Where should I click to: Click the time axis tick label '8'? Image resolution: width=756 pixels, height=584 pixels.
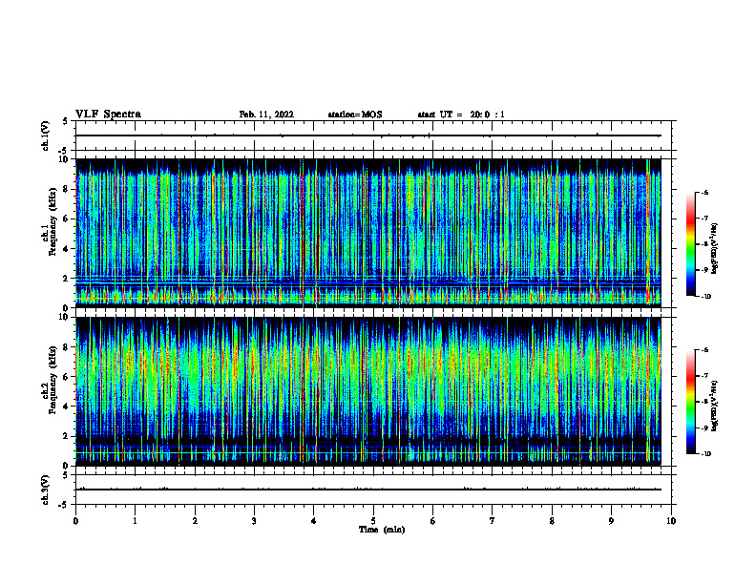point(552,521)
